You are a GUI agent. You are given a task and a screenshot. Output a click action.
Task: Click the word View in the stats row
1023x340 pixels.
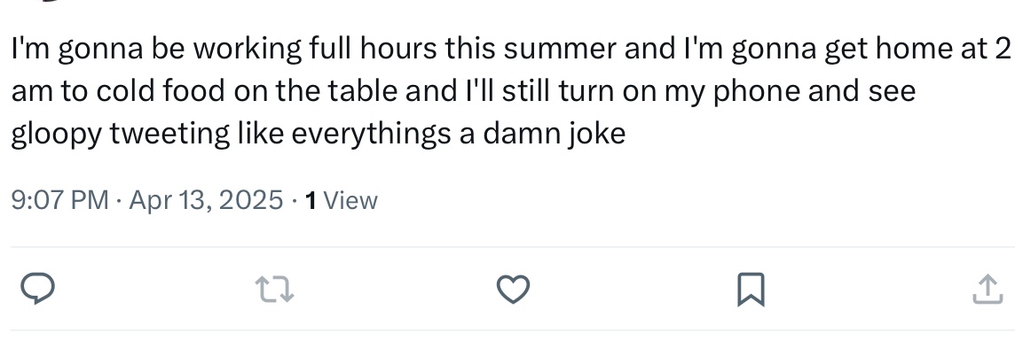(350, 200)
